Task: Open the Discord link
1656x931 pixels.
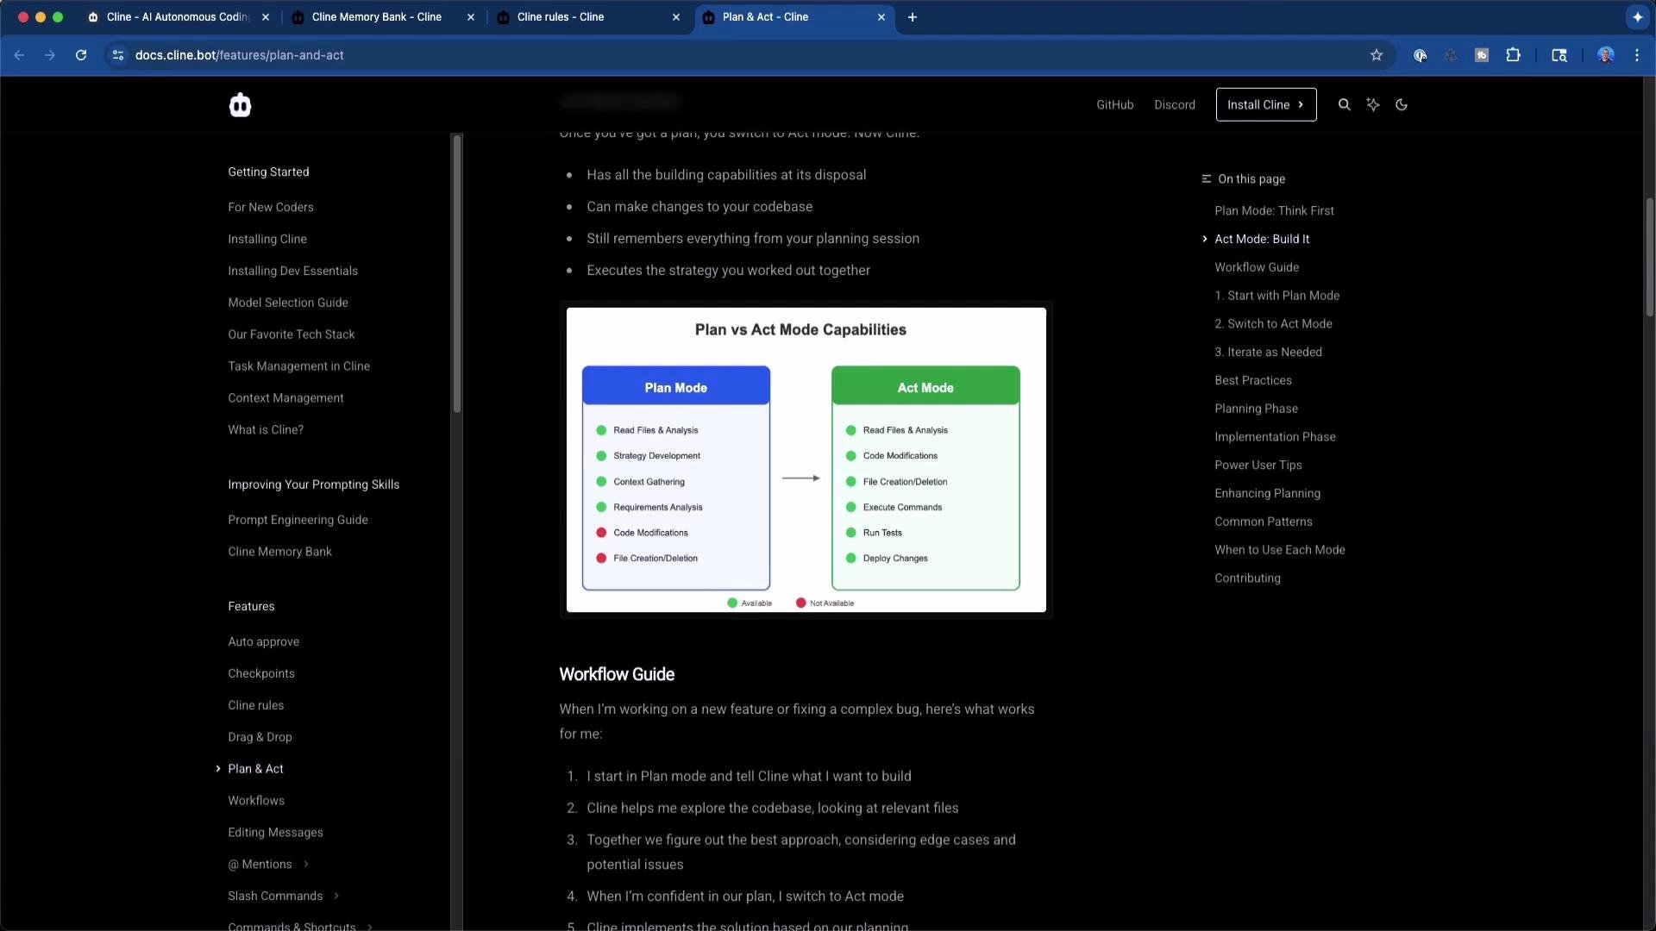Action: tap(1174, 105)
